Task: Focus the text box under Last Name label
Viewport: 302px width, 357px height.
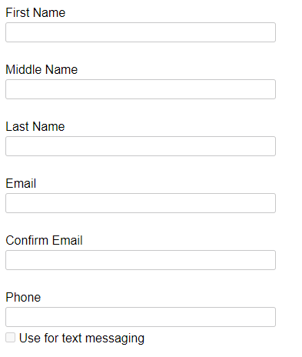Action: [141, 146]
